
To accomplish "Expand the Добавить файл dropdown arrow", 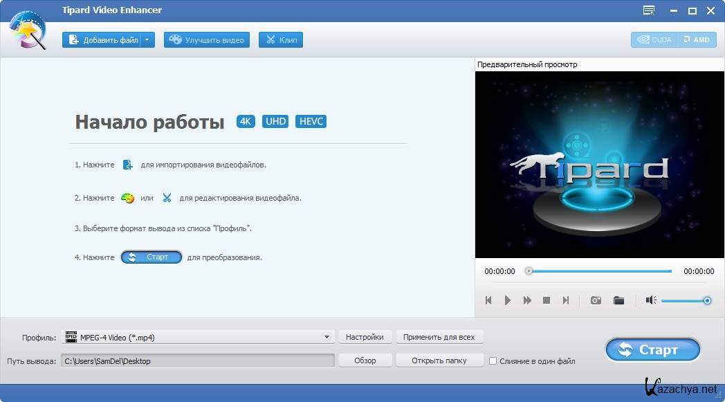I will [147, 40].
